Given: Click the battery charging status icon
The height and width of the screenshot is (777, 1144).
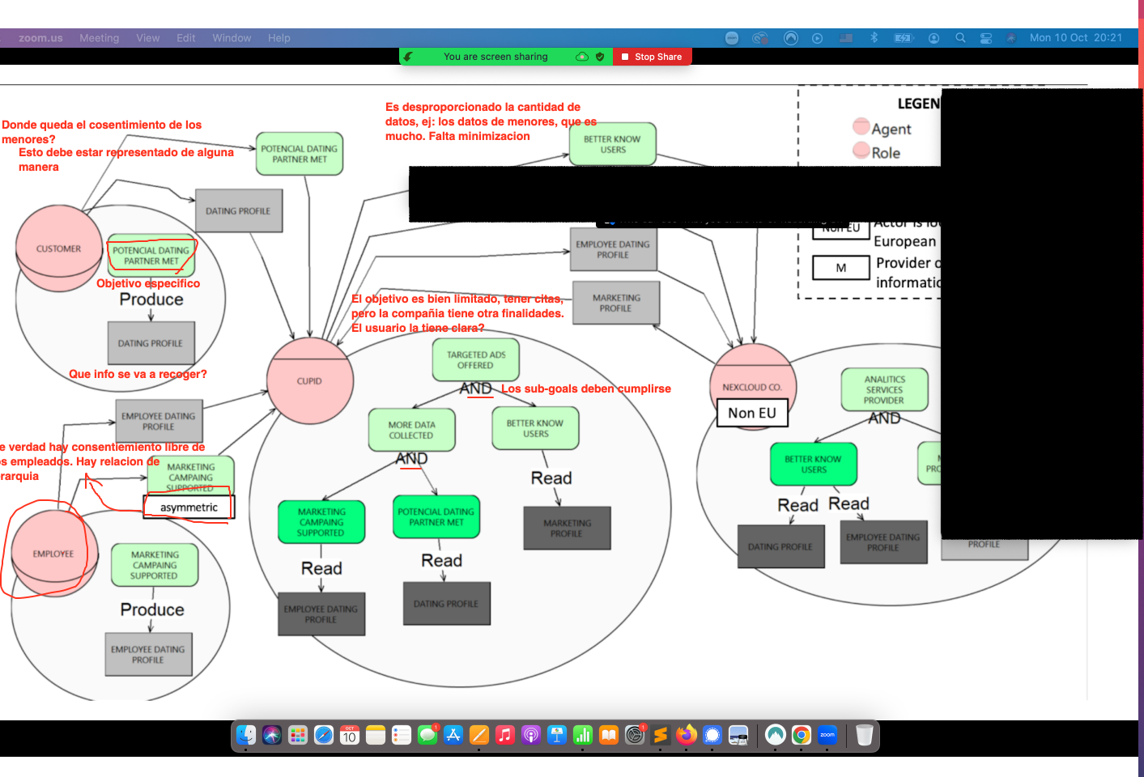Looking at the screenshot, I should (903, 38).
